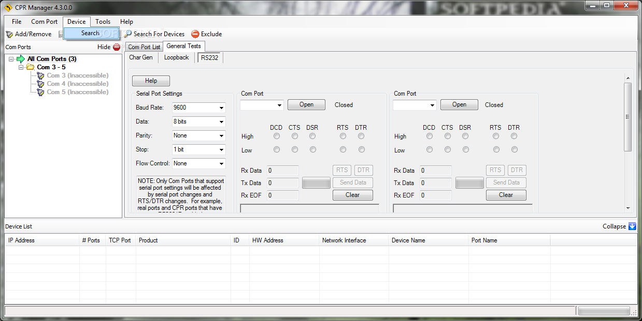Viewport: 642px width, 321px height.
Task: Click the plug icon next to Com 4
Action: pos(41,84)
